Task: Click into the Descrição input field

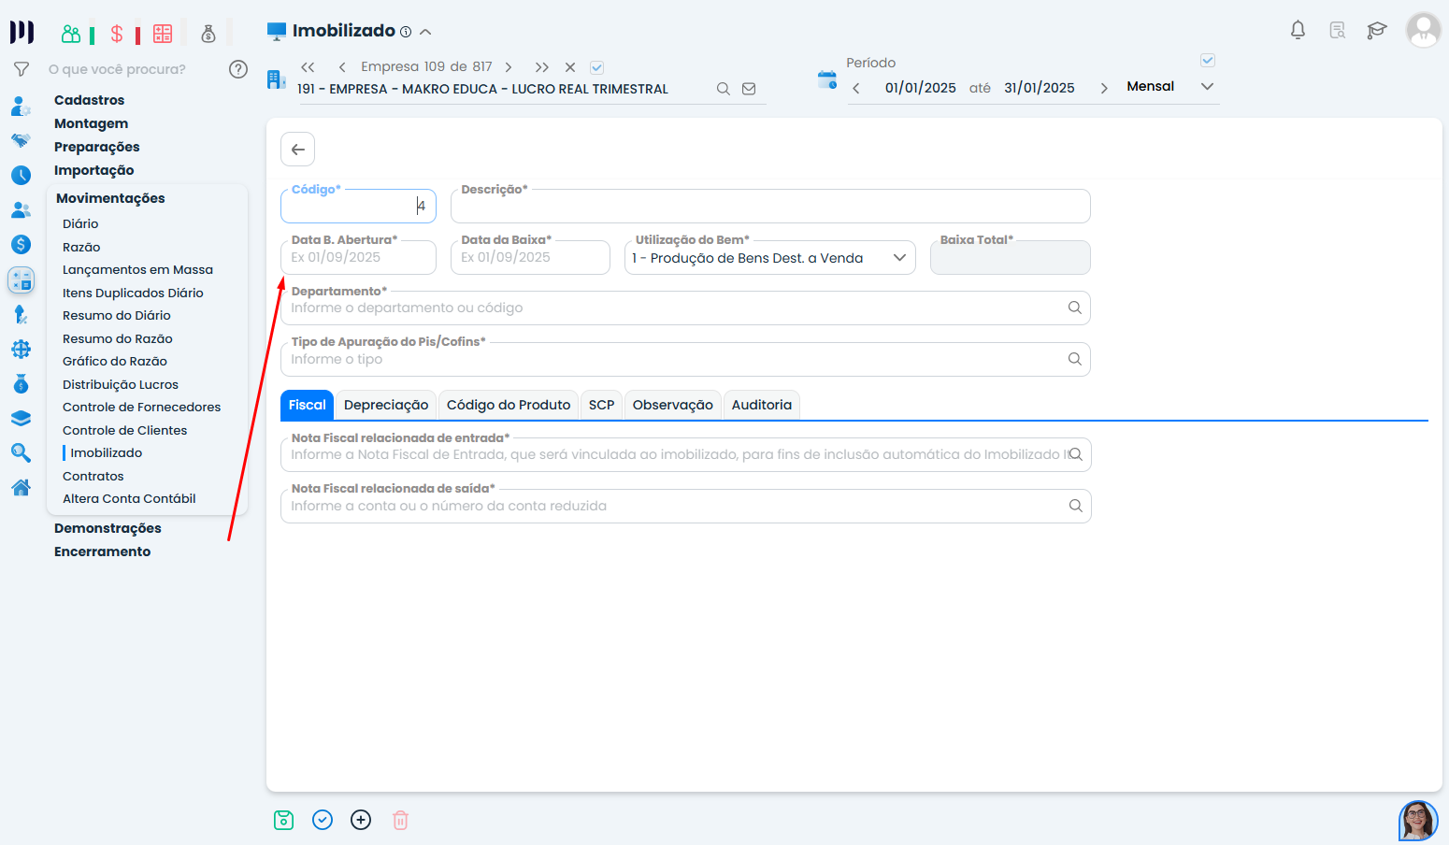Action: 769,207
